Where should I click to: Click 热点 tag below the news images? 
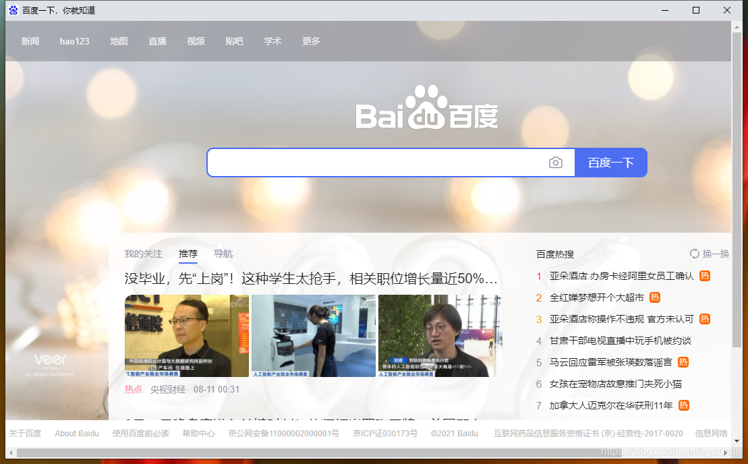point(133,390)
